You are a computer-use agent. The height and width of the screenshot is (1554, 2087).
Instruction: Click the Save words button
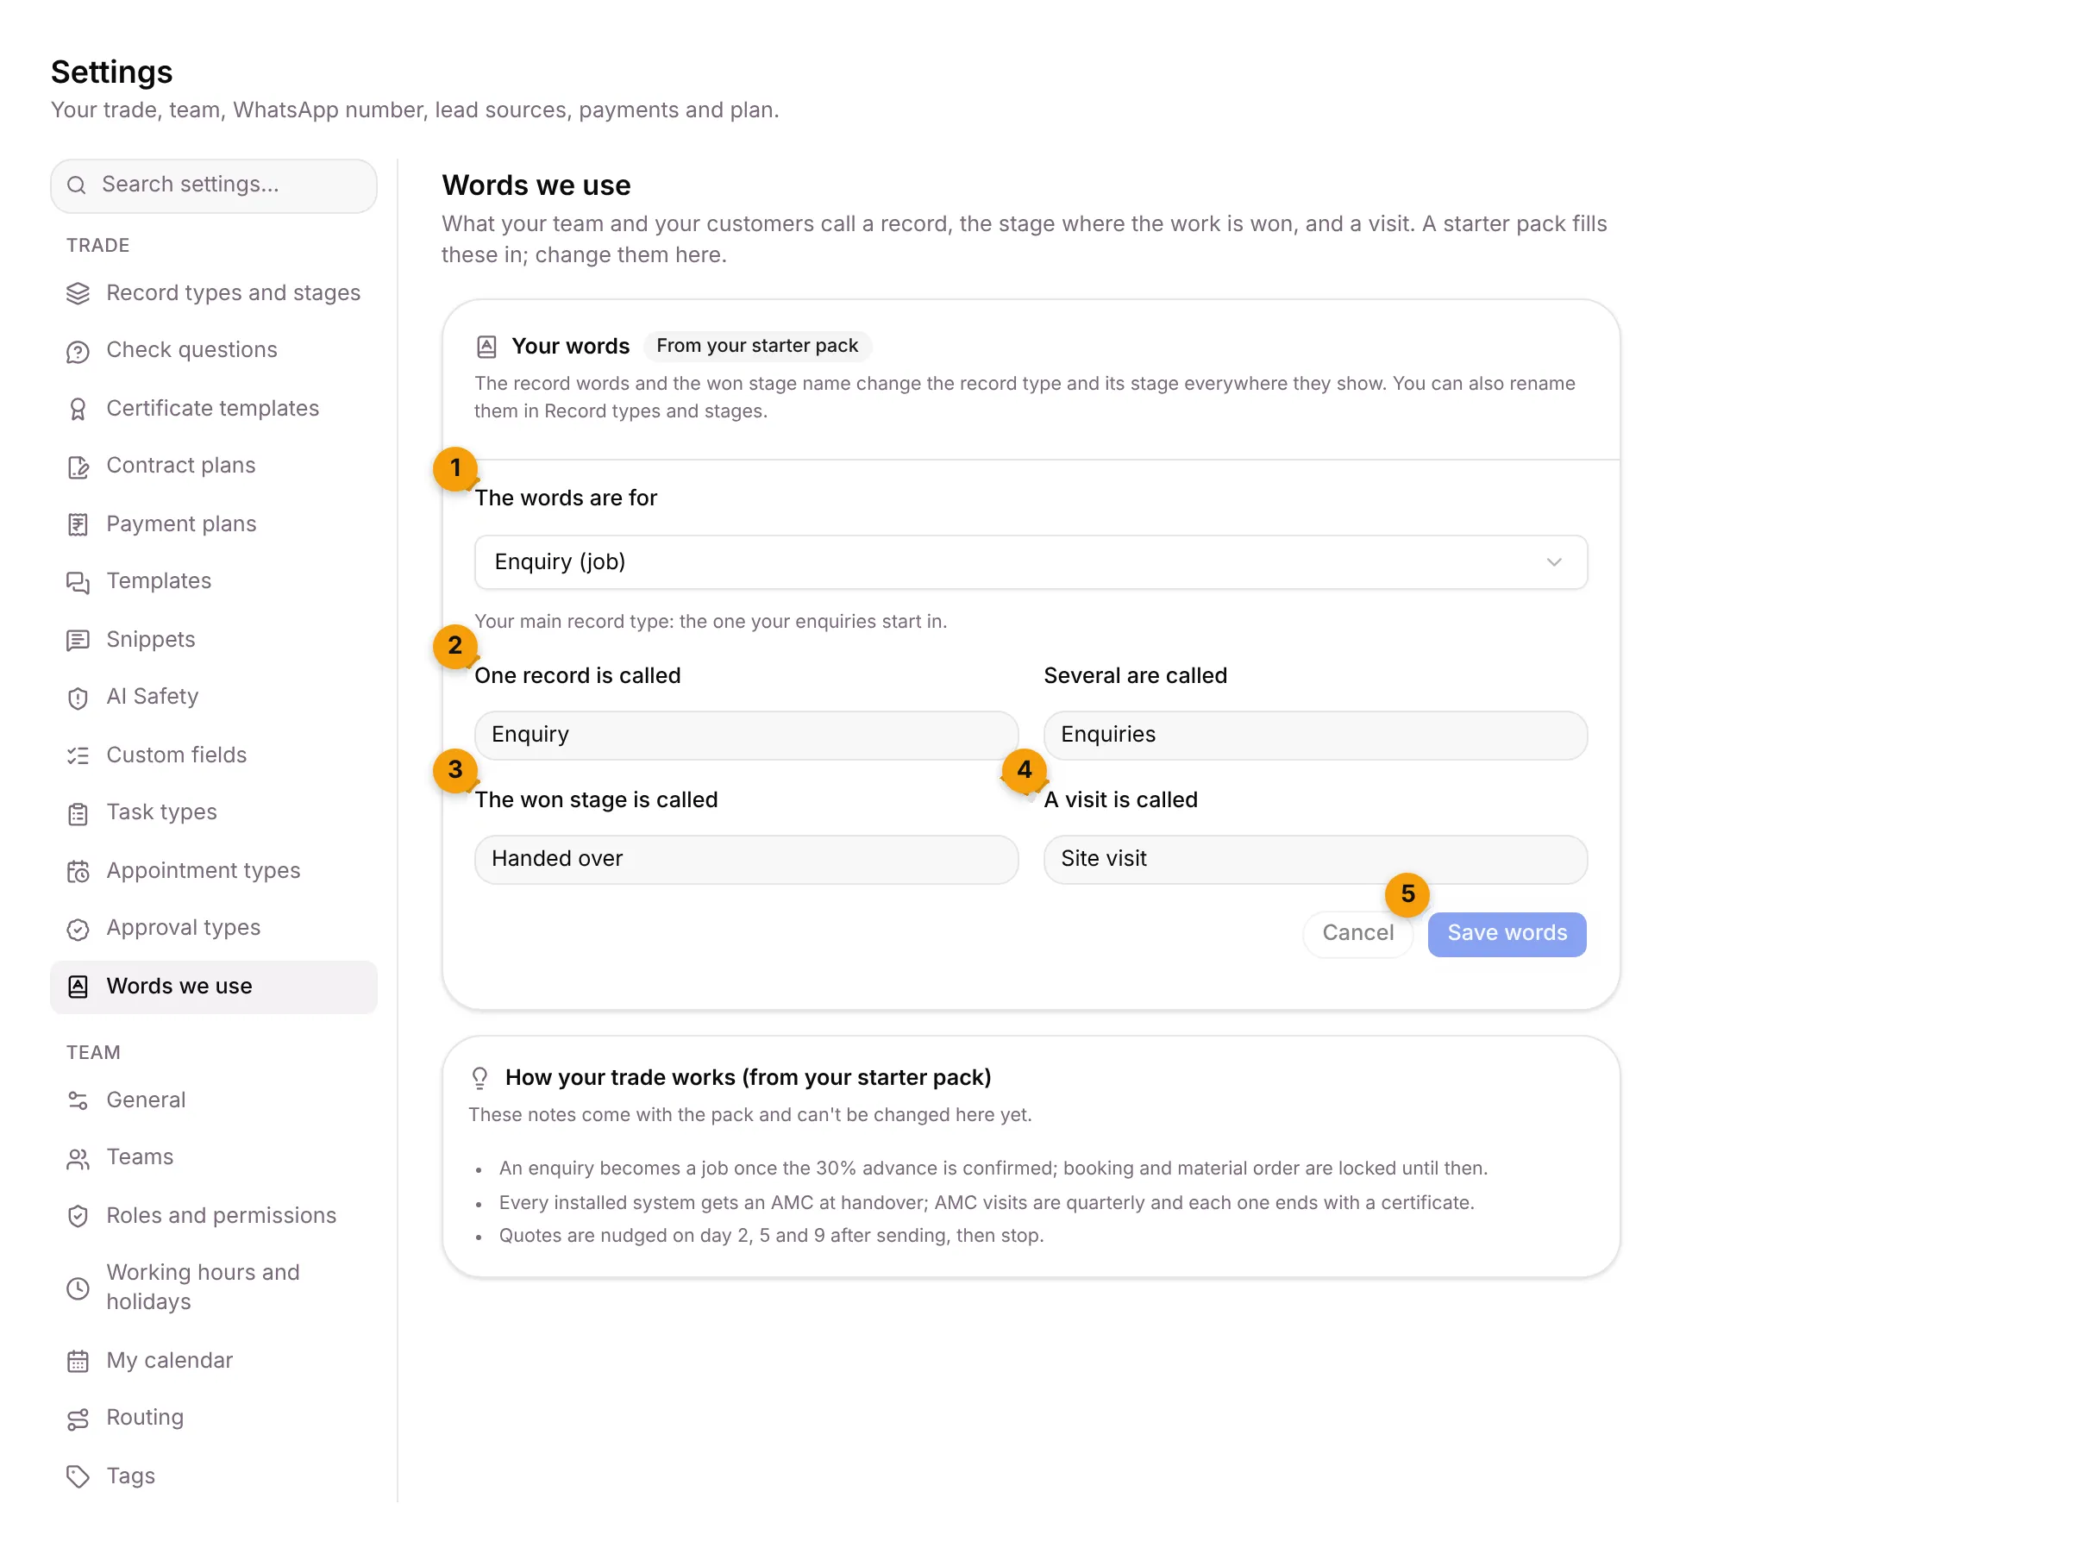pyautogui.click(x=1507, y=933)
